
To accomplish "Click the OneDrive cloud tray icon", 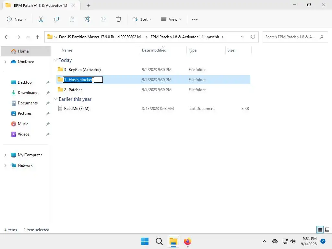I will [275, 241].
